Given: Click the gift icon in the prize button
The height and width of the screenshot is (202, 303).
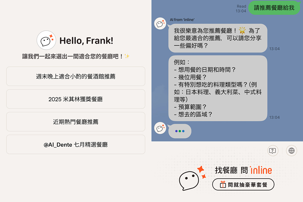Looking at the screenshot, I should (223, 185).
